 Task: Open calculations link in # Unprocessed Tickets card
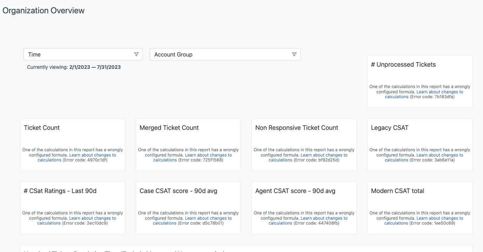[x=440, y=92]
